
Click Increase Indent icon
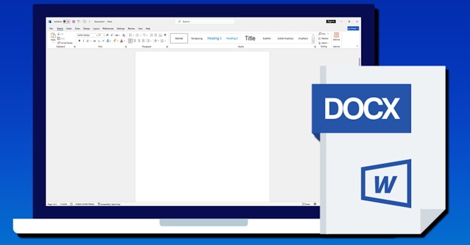156,35
